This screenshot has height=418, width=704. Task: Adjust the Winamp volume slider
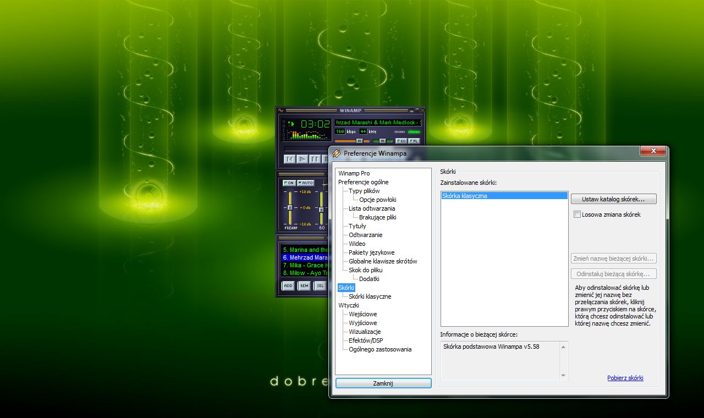(352, 141)
